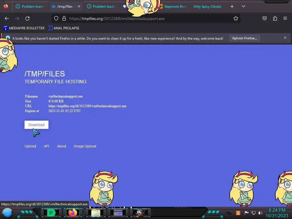Open the tmpfiles.org/dl file URL link
The height and width of the screenshot is (219, 292).
tap(87, 106)
